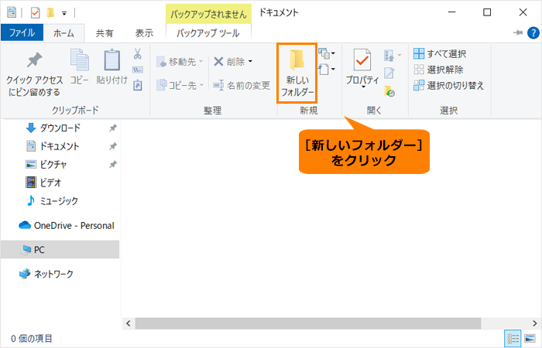Click Select none (選択解除)
Image resolution: width=542 pixels, height=348 pixels.
[x=438, y=70]
